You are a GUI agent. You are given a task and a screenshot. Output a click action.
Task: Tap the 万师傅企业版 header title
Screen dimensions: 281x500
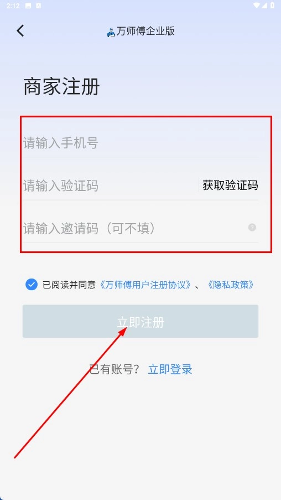[145, 31]
